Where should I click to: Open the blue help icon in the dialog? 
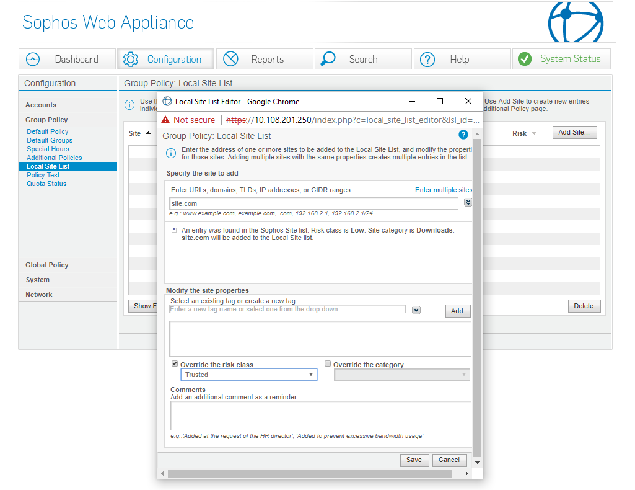[463, 135]
